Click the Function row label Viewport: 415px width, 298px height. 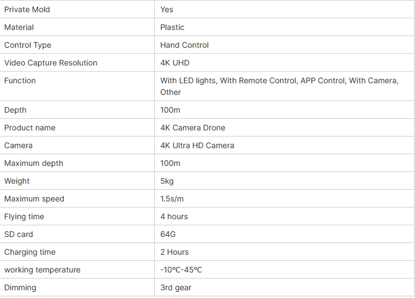click(x=20, y=80)
